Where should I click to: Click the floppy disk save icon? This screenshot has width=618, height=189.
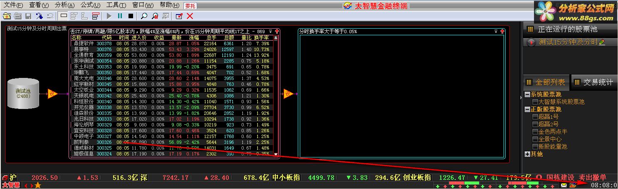click(28, 16)
